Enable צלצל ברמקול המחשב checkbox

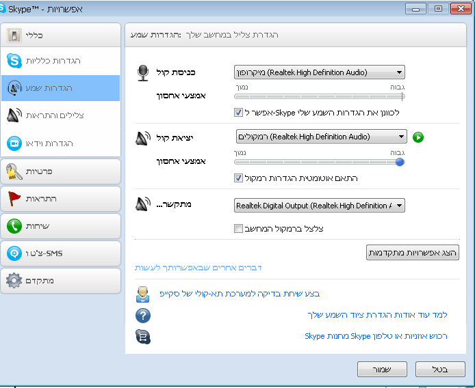(238, 228)
